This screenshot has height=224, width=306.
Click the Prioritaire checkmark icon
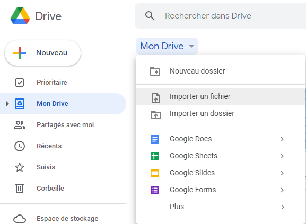click(x=20, y=83)
